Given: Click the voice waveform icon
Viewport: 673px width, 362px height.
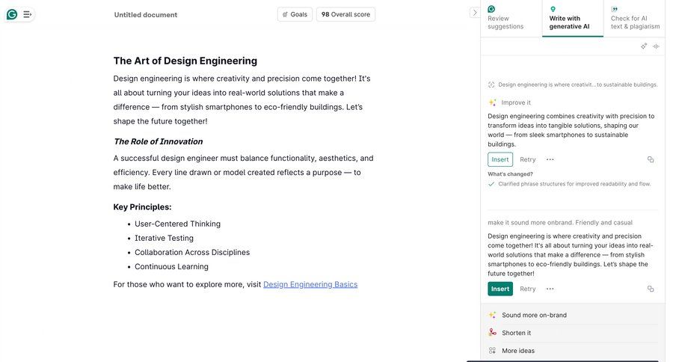Looking at the screenshot, I should tap(656, 46).
